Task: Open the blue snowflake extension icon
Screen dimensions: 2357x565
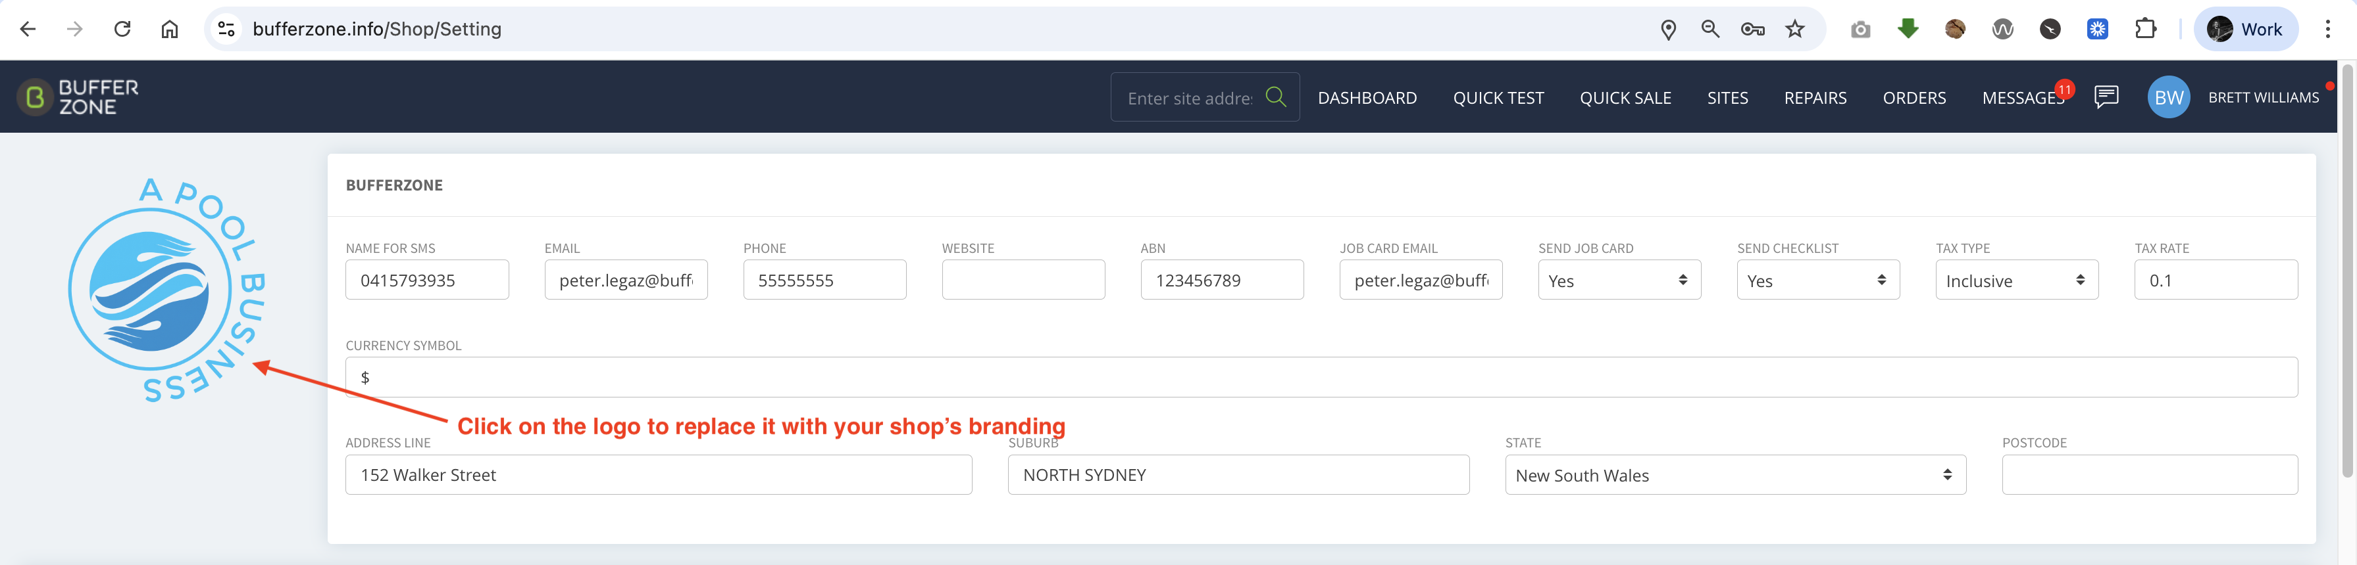Action: 2098,30
